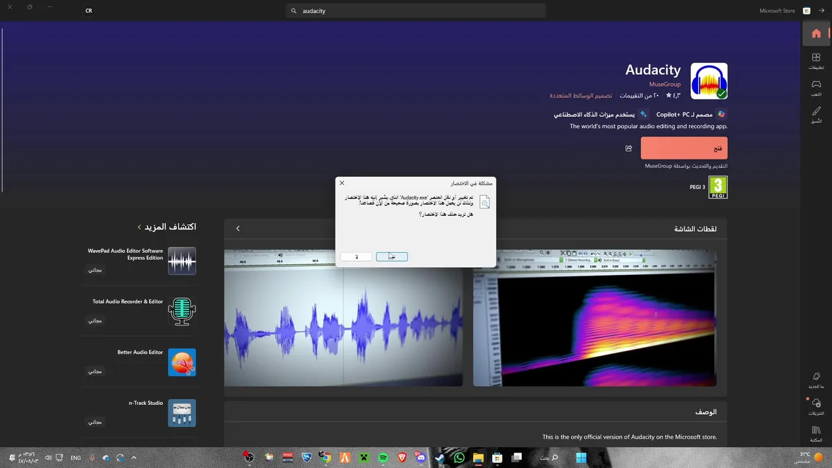Screen dimensions: 832x468
Task: Click the free button under Total Audio Recorder
Action: 95,320
